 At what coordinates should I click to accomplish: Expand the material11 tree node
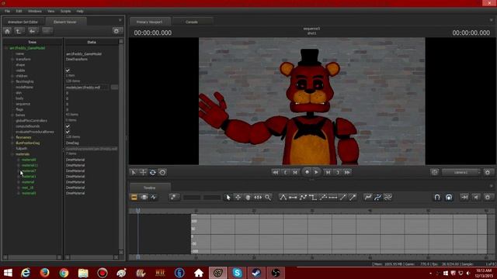[19, 165]
